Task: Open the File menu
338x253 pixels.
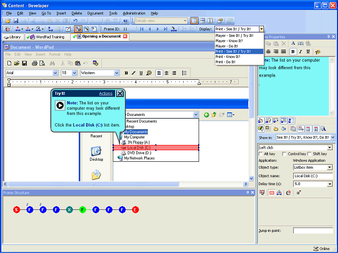Action: (x=9, y=13)
